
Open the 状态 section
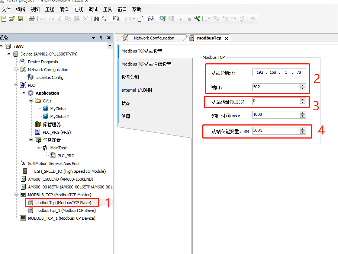pos(126,103)
